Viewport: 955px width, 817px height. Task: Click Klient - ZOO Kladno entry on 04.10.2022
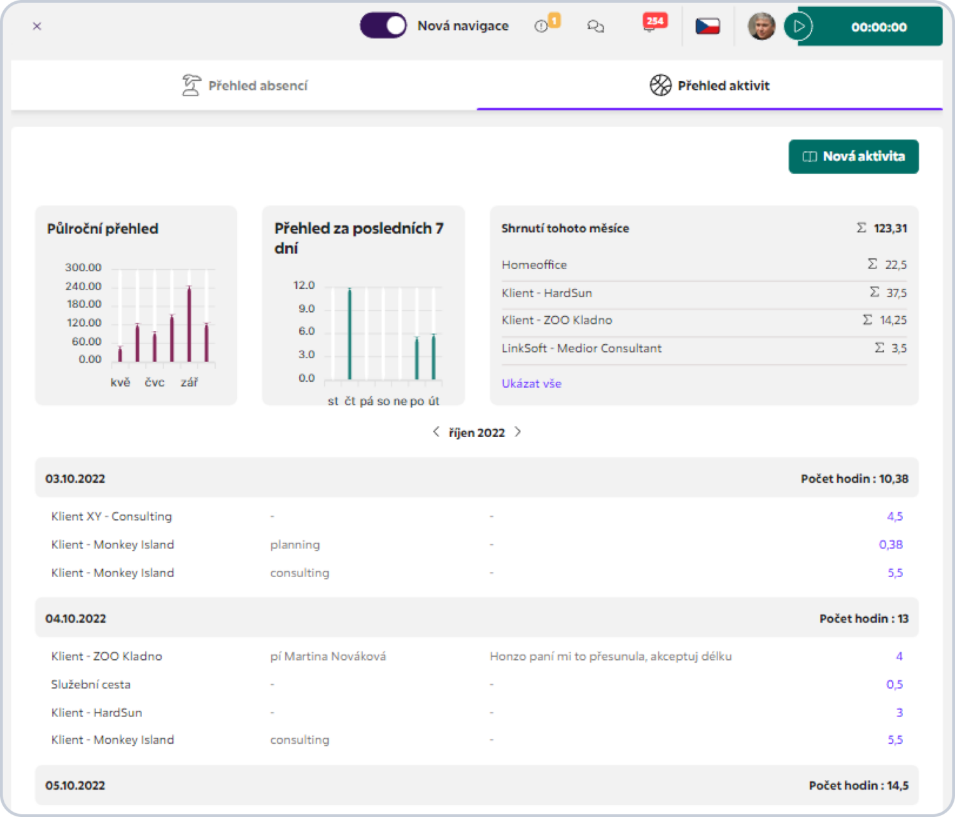(106, 656)
